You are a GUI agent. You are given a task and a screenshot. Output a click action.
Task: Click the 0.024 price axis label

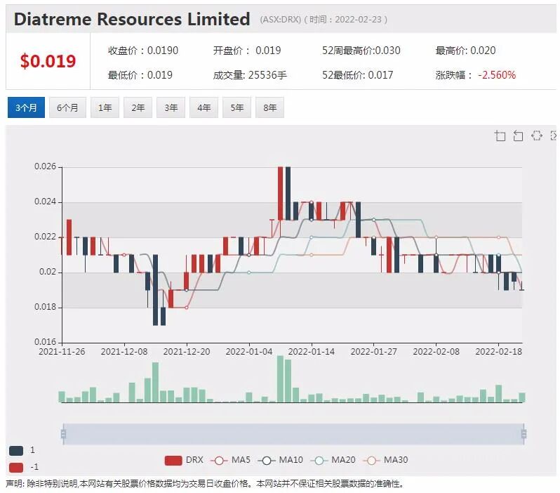[46, 202]
